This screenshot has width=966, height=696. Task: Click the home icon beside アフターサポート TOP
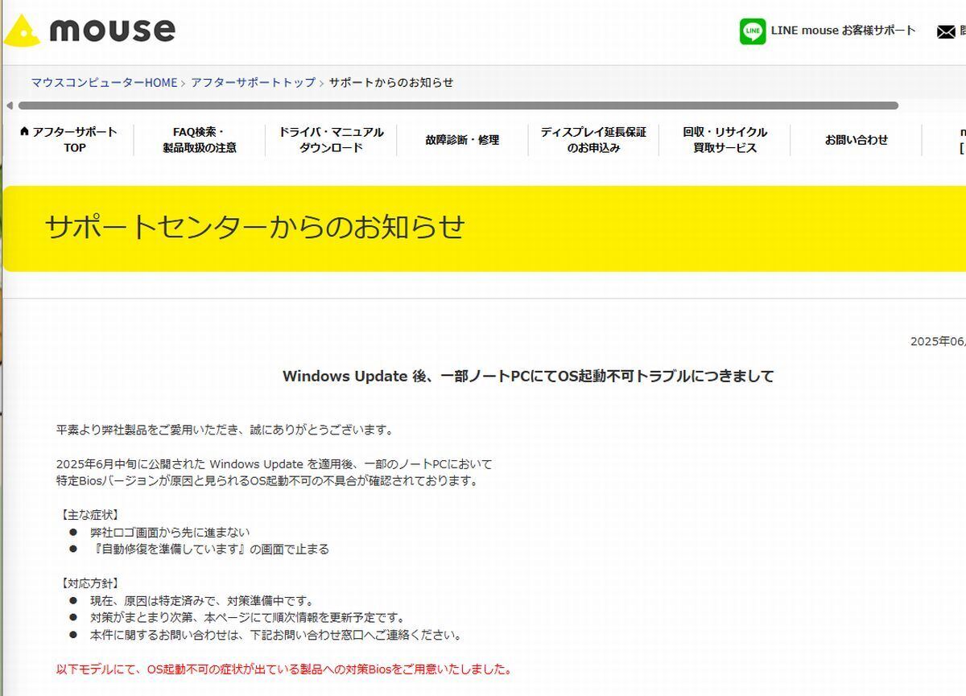(24, 131)
